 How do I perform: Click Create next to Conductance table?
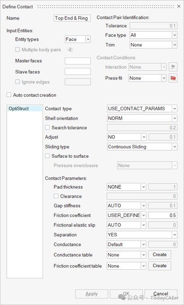[160, 255]
